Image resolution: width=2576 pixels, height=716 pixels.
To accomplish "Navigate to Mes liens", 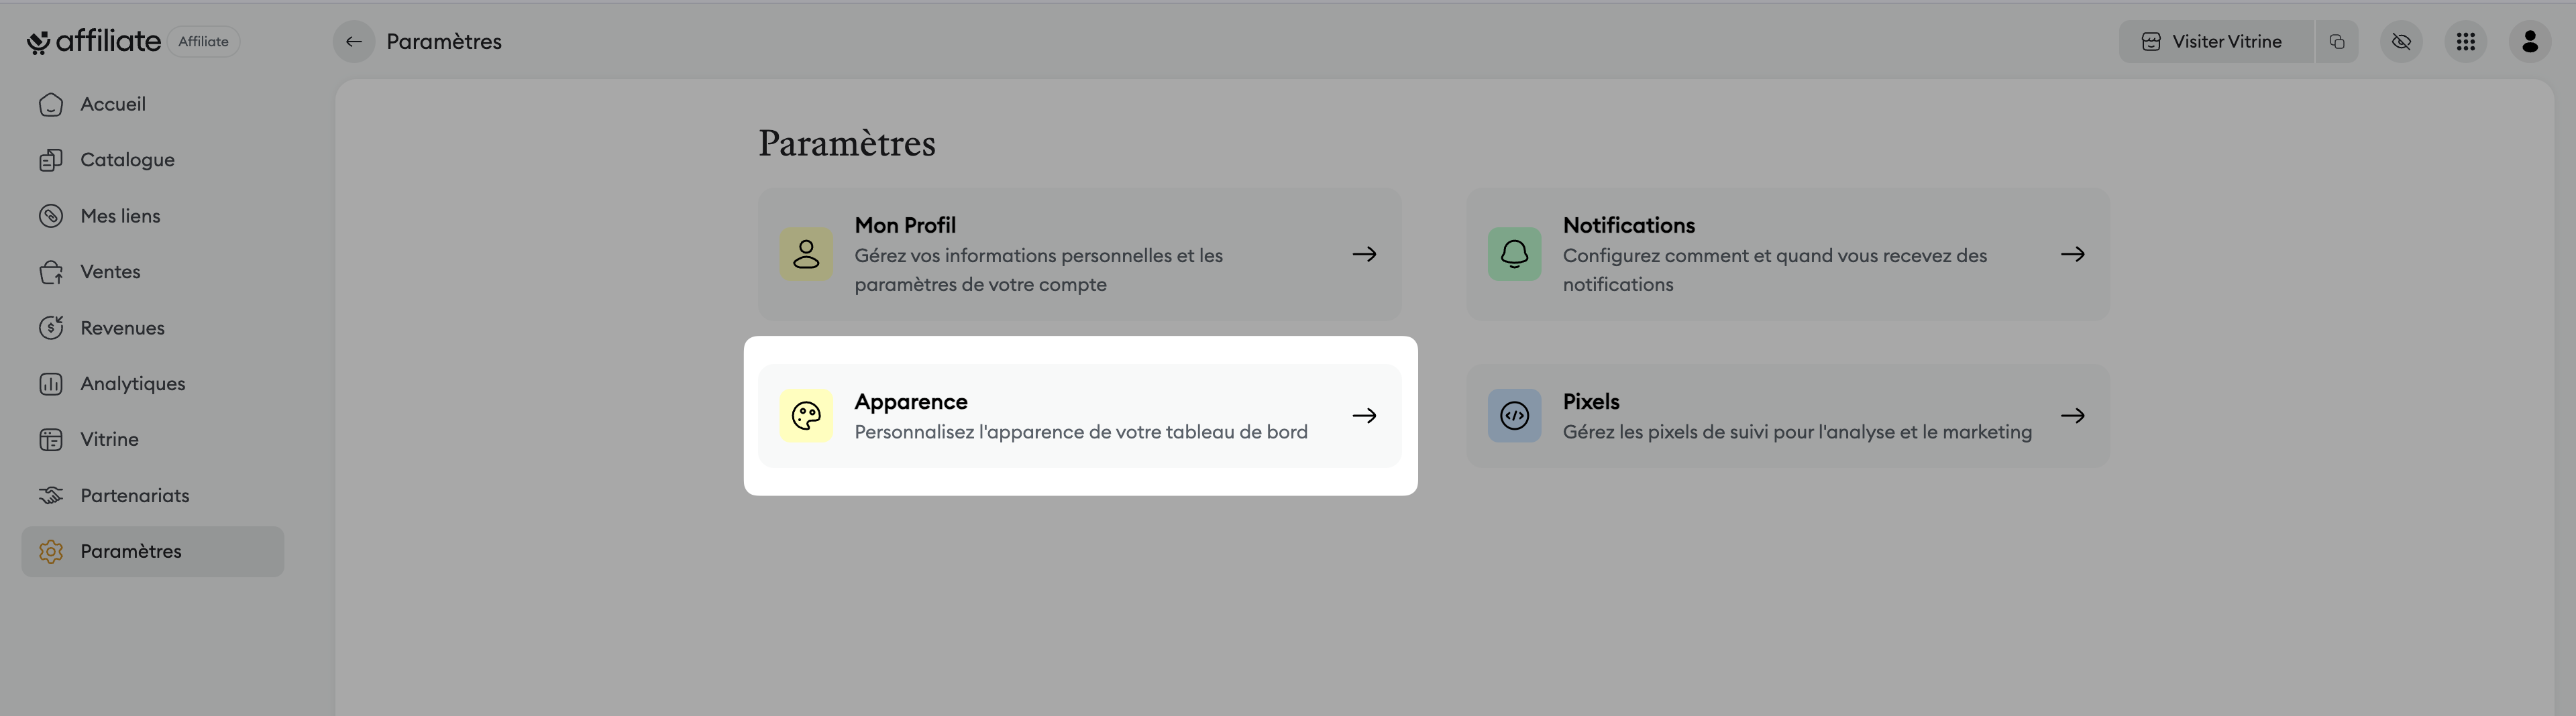I will [120, 216].
